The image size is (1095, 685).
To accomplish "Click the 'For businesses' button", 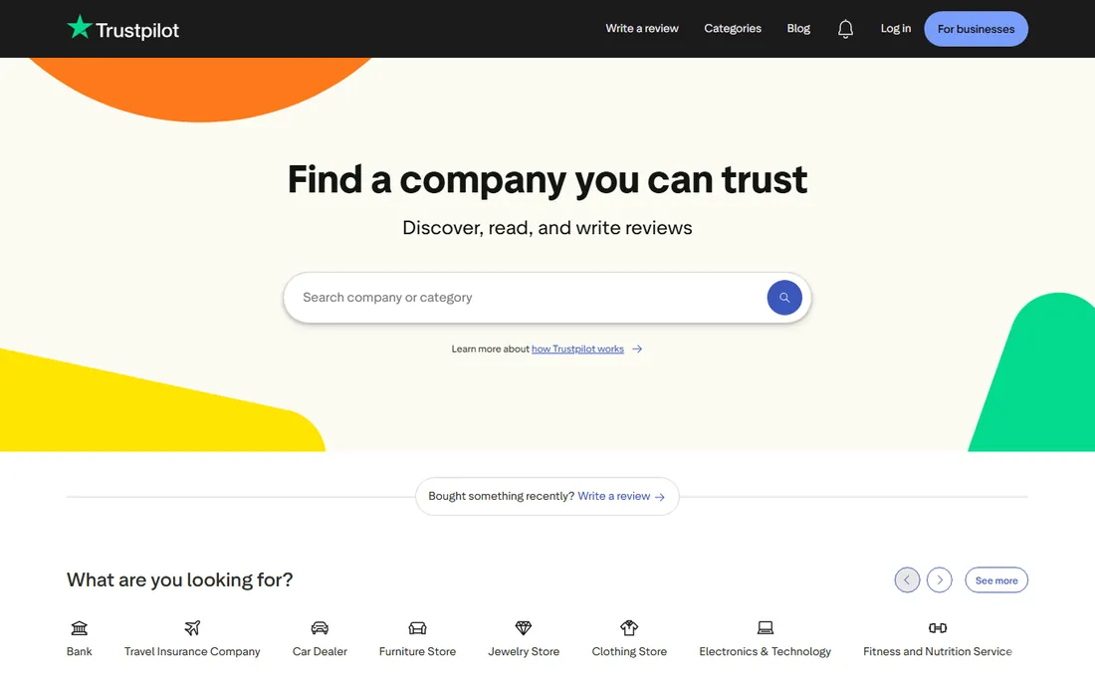I will (x=976, y=29).
